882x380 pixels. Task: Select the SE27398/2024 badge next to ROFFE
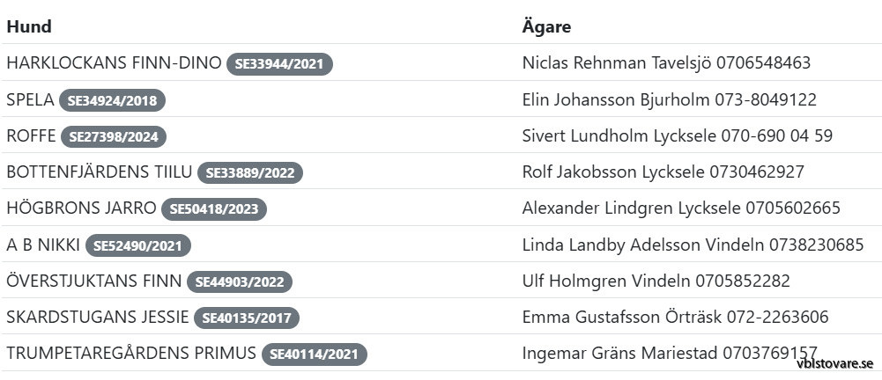tap(113, 136)
